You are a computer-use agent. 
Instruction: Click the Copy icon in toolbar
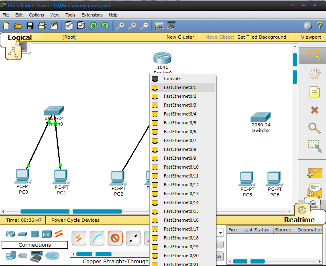point(69,26)
